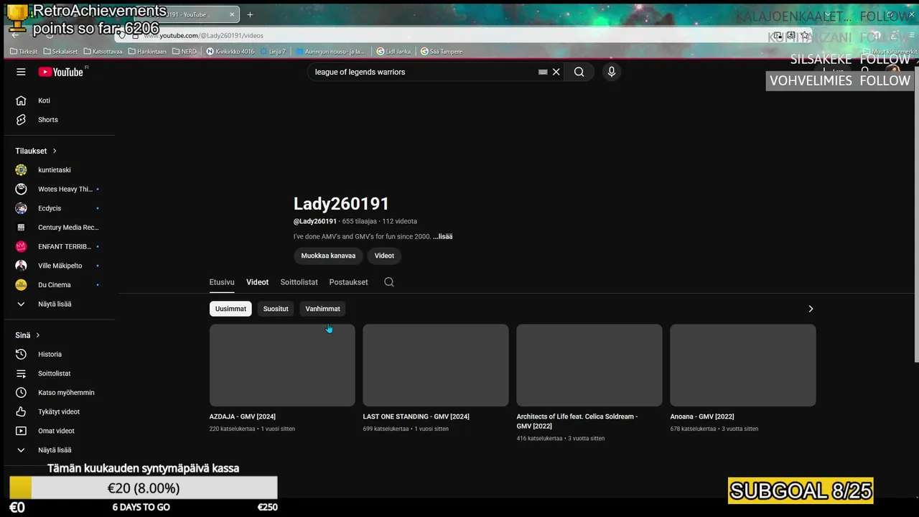The height and width of the screenshot is (517, 919).
Task: Click the YouTube logo
Action: coord(61,72)
